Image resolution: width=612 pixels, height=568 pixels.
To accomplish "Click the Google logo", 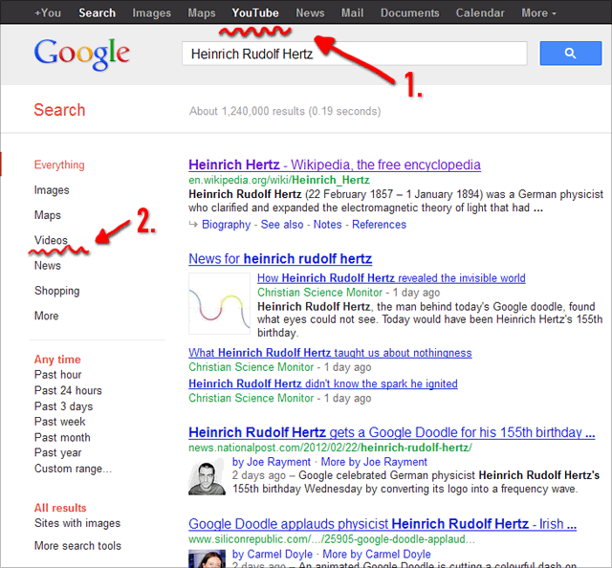I will (x=81, y=55).
